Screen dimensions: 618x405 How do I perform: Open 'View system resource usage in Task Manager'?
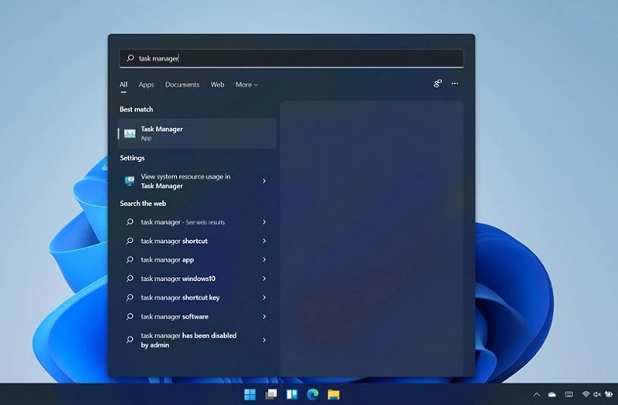197,181
